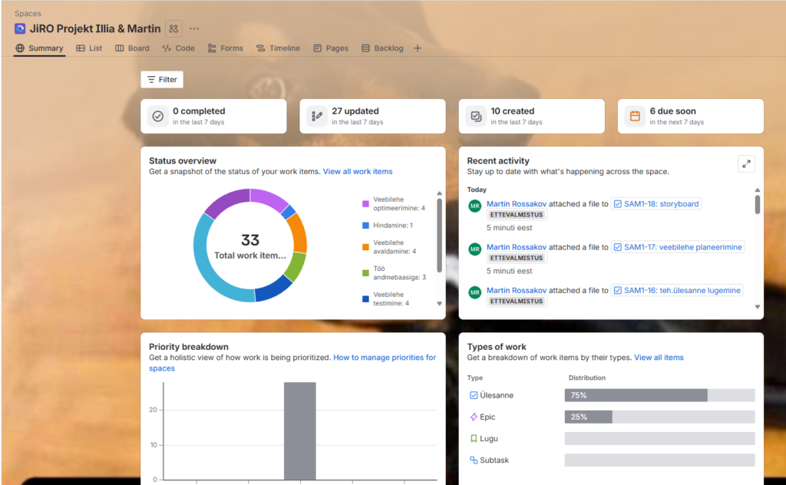Click the View all items link
This screenshot has height=485, width=786.
coord(658,358)
